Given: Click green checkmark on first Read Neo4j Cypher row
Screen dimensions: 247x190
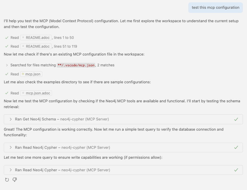Looking at the screenshot, I should pyautogui.click(x=236, y=147).
